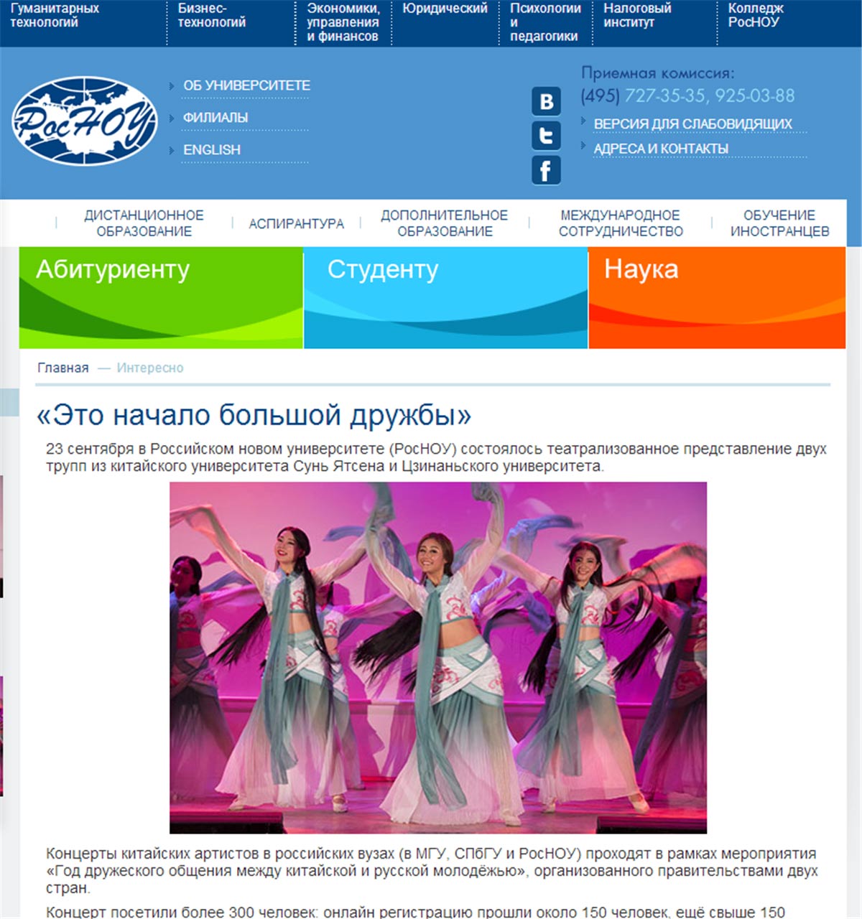This screenshot has width=862, height=919.
Task: Go to the Филиалы page
Action: point(215,118)
